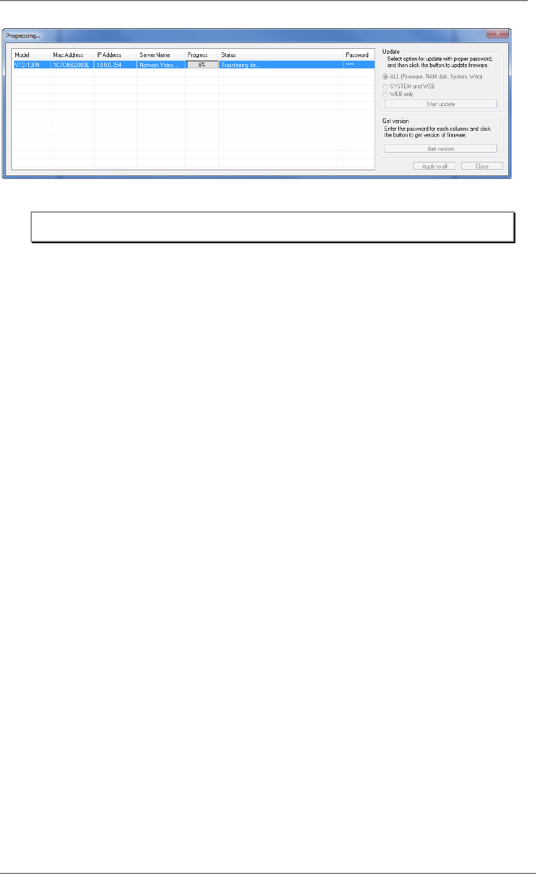Pick the WEB only radio option

[x=386, y=94]
